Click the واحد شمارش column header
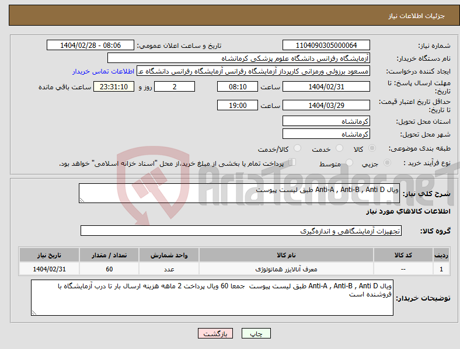 [x=169, y=255]
